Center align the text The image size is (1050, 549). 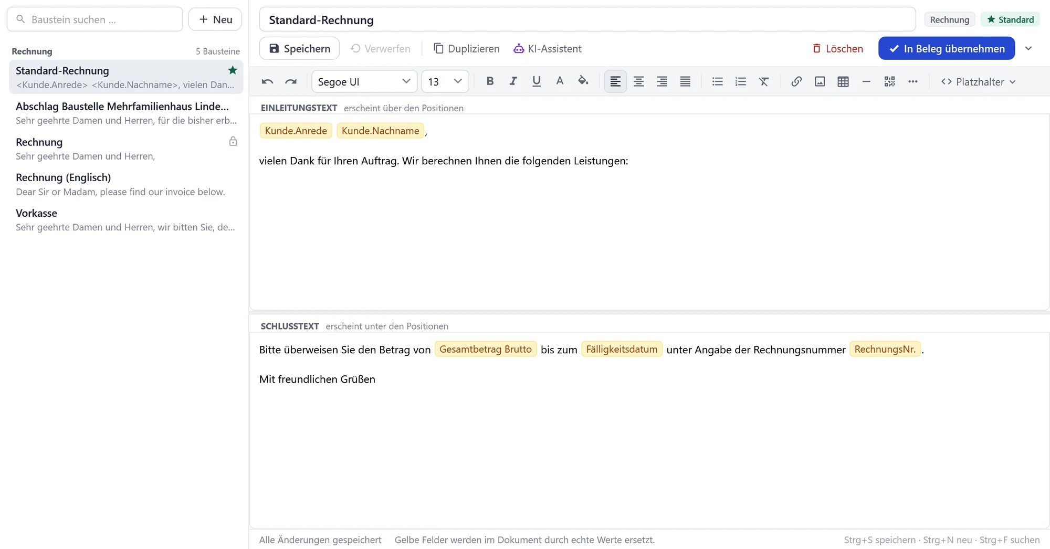click(638, 81)
